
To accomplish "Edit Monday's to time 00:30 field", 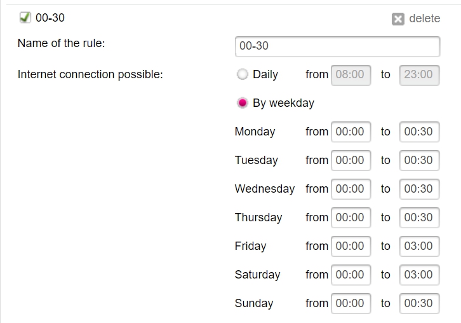I will pos(419,132).
